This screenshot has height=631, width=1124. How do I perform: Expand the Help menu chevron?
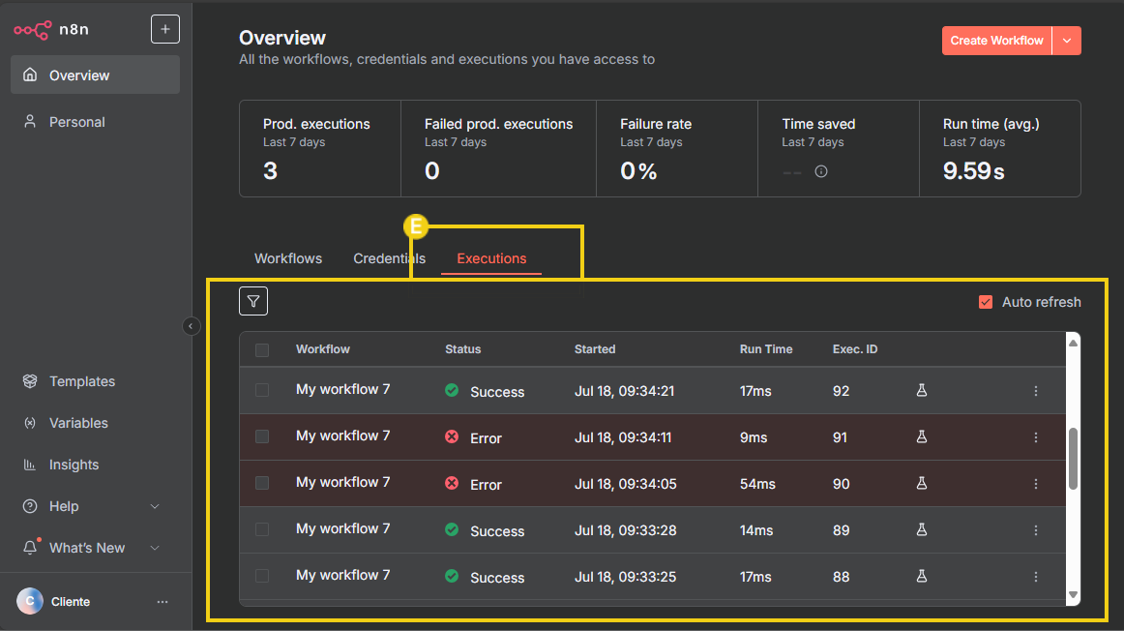(155, 506)
